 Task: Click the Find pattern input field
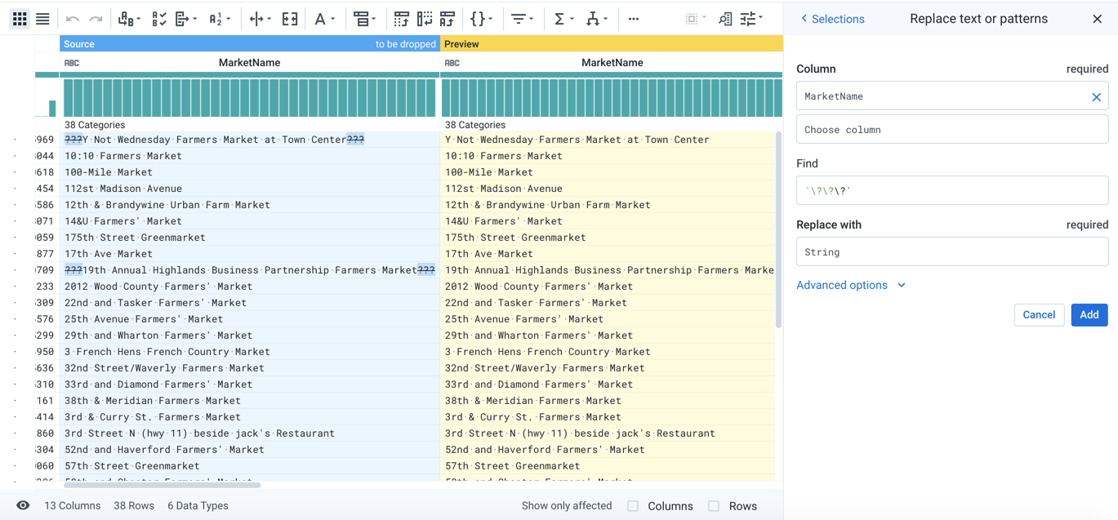pos(951,192)
